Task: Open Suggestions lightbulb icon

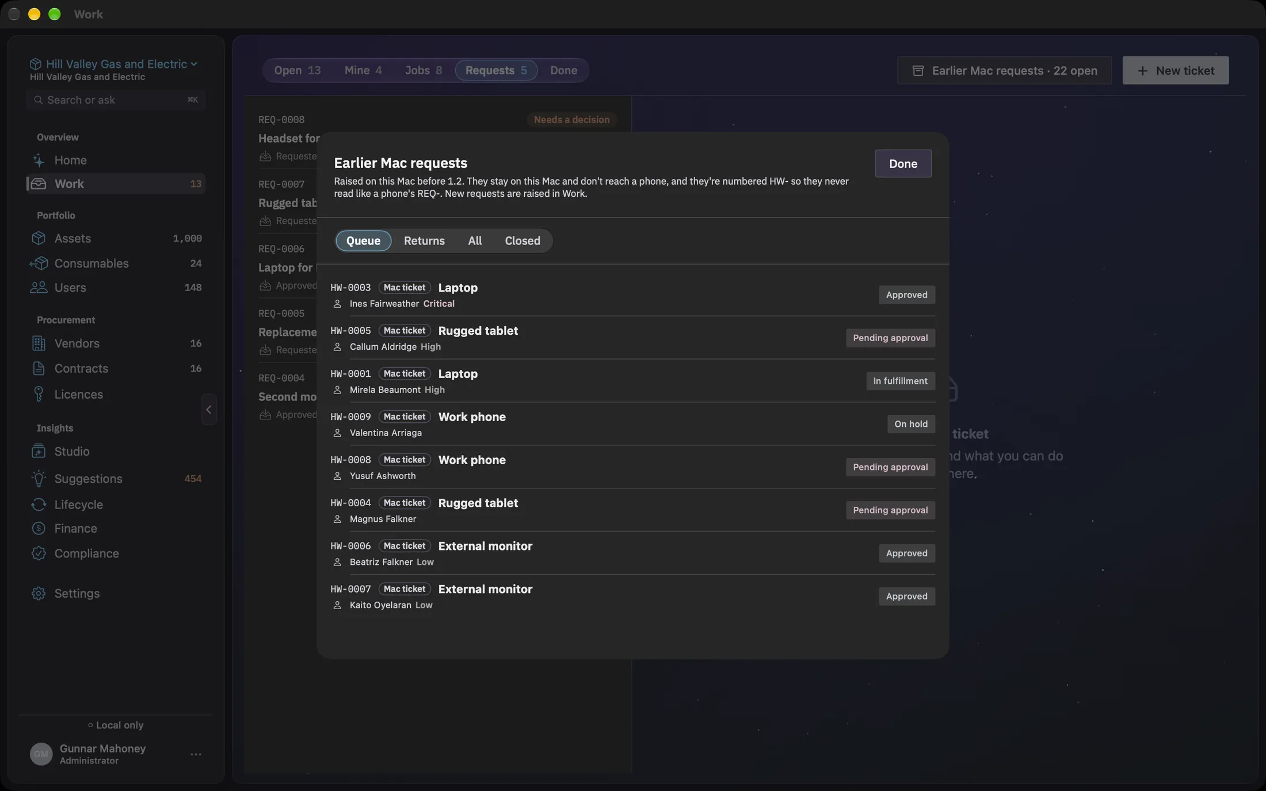Action: point(39,479)
